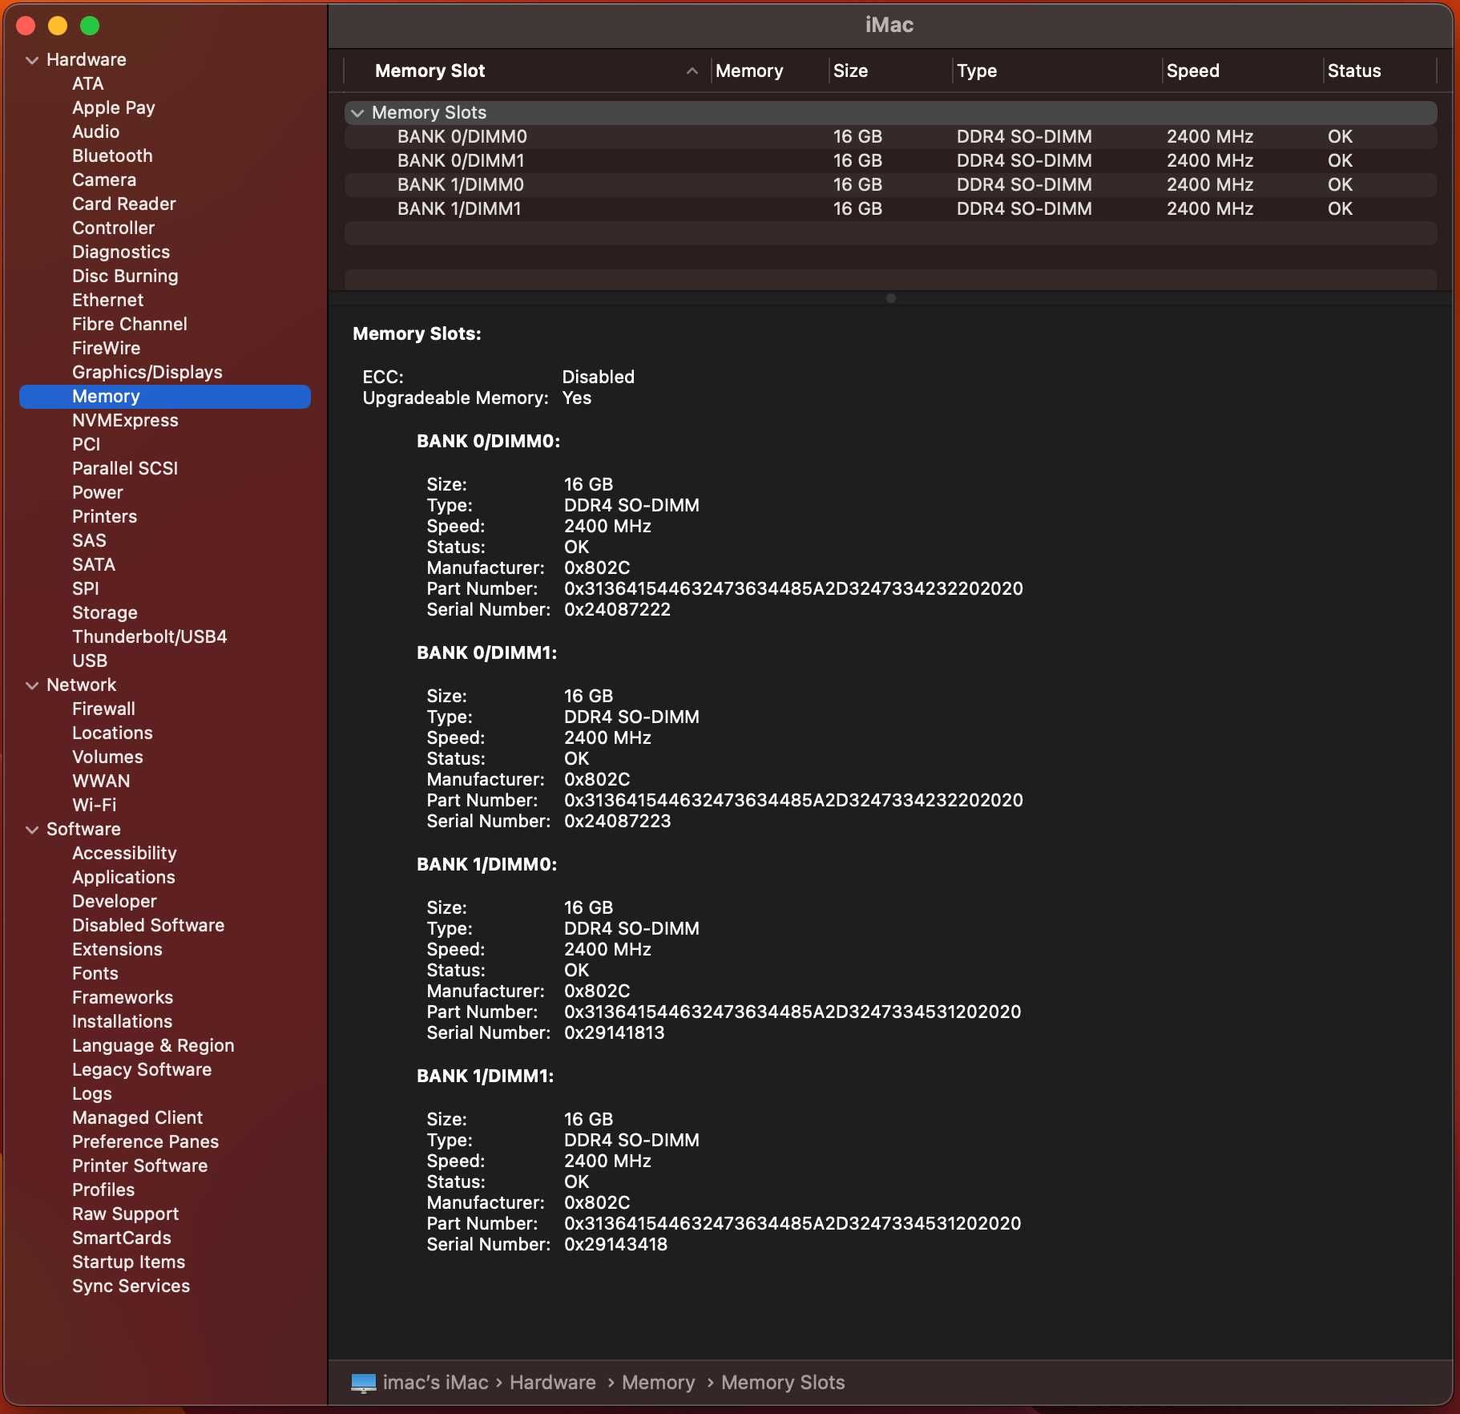The height and width of the screenshot is (1414, 1460).
Task: Show Power information
Action: coord(98,493)
